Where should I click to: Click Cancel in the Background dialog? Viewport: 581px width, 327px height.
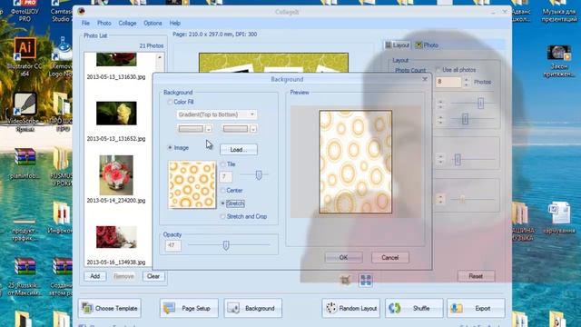pos(389,257)
